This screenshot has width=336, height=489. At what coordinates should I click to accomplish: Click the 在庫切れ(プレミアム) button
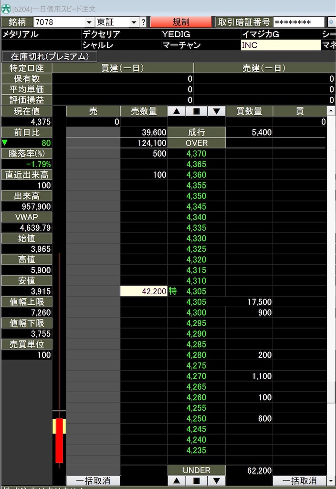(x=50, y=56)
